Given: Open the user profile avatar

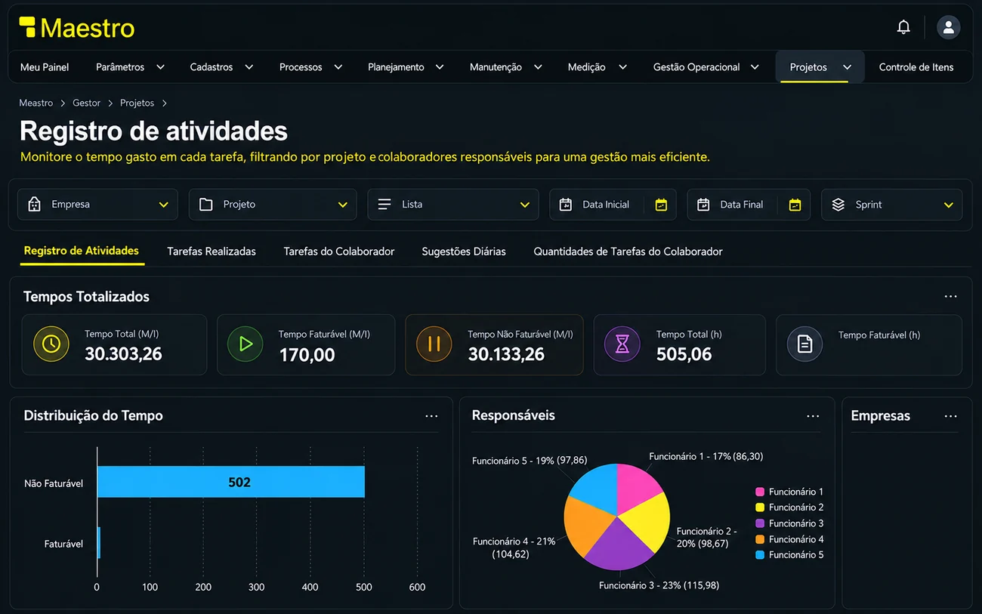Looking at the screenshot, I should click(948, 27).
